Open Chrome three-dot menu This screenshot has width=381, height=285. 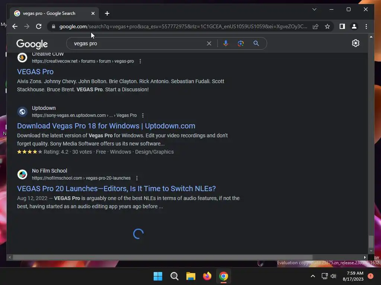pos(366,26)
